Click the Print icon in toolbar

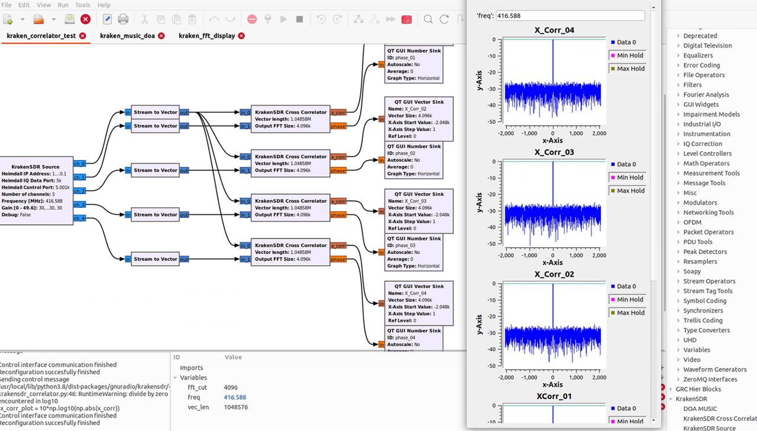pyautogui.click(x=123, y=19)
